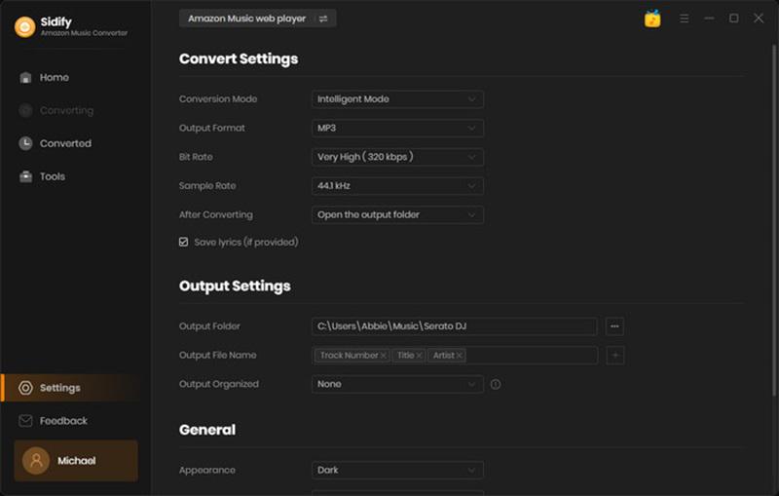Click the Sample Rate label
This screenshot has height=496, width=779.
click(207, 185)
